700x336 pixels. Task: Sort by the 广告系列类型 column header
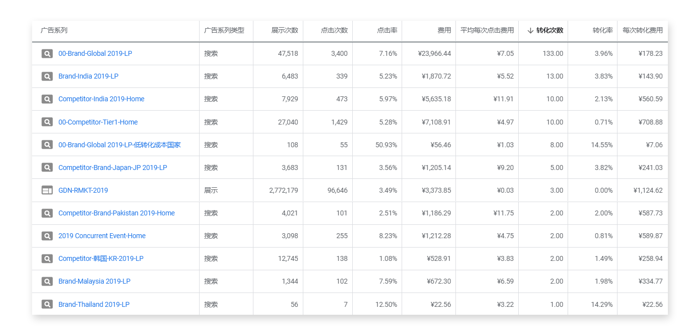[224, 30]
